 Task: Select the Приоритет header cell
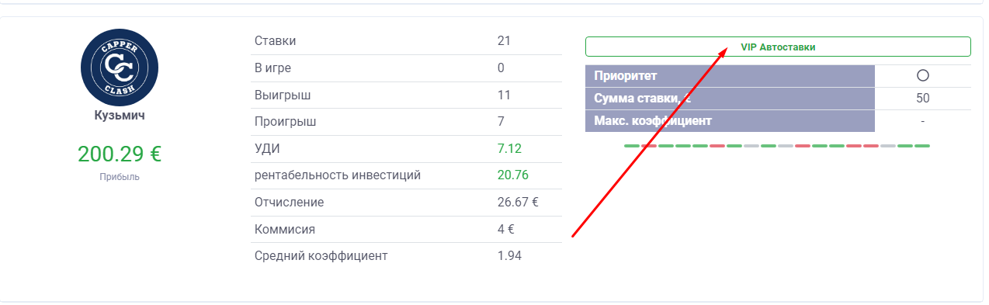point(730,76)
